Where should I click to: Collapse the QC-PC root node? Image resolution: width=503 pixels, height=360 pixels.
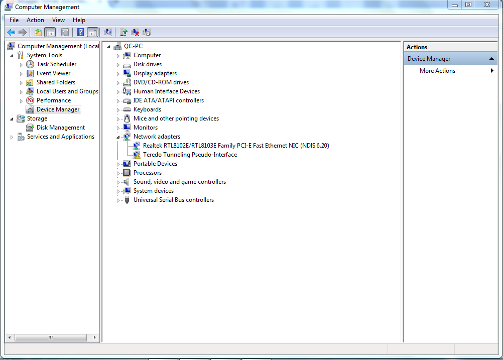[109, 47]
